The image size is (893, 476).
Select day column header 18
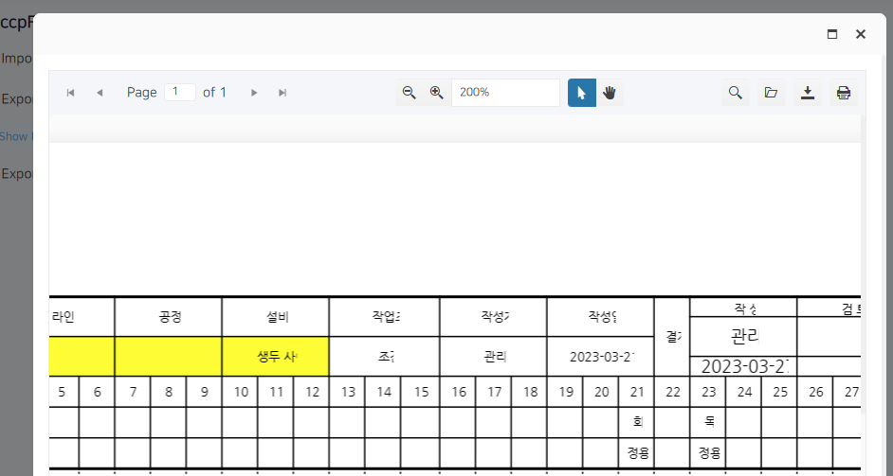pos(529,392)
